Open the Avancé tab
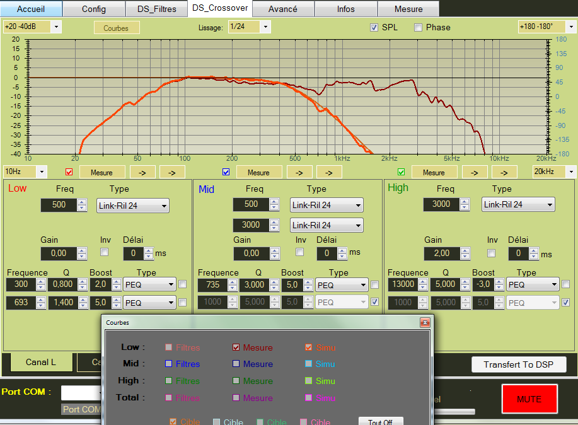Viewport: 578px width, 425px height. coord(282,9)
